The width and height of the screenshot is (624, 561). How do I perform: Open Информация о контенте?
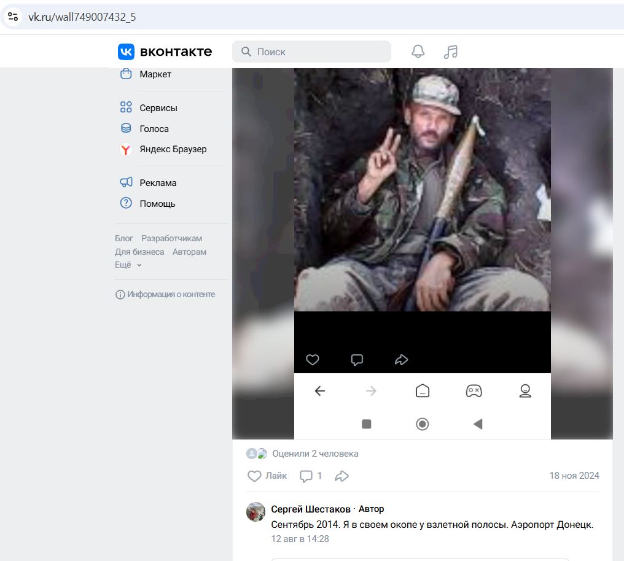tap(165, 294)
